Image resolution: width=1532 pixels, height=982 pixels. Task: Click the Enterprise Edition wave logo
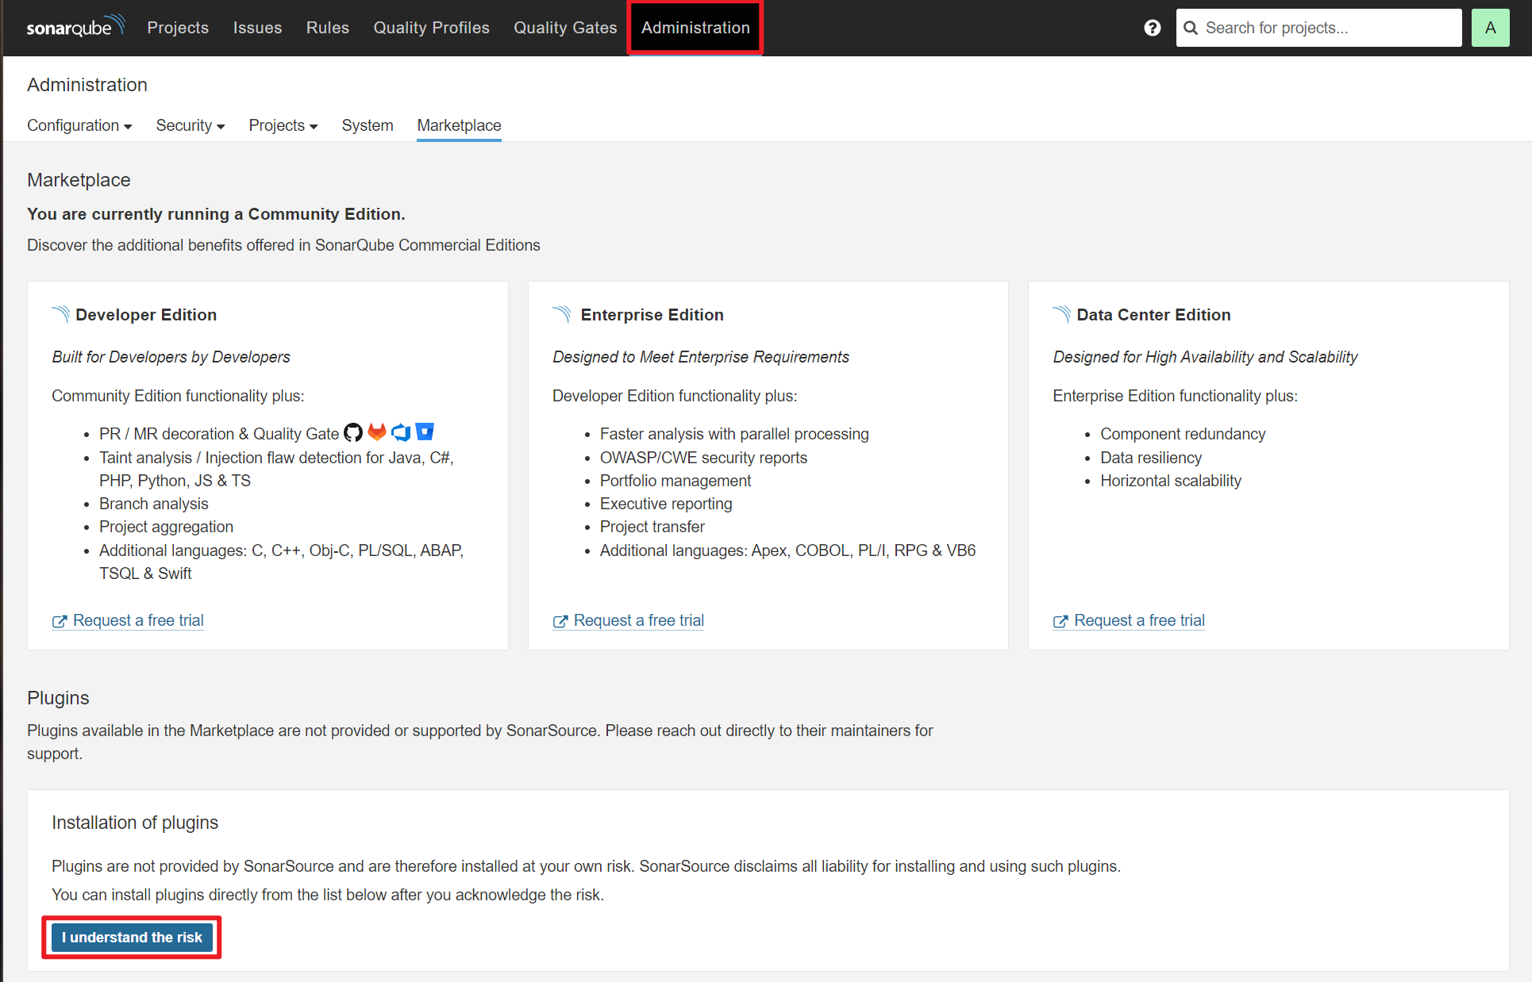(561, 314)
